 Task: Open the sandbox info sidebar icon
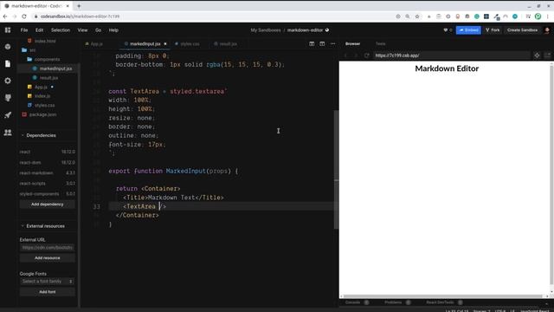8,47
